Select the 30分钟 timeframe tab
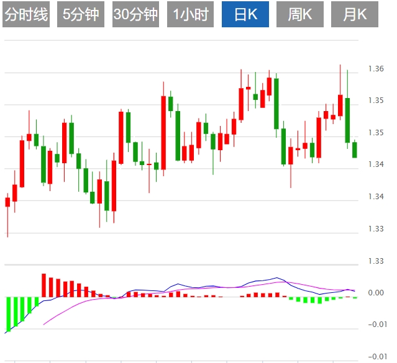This screenshot has width=397, height=363. pyautogui.click(x=135, y=14)
